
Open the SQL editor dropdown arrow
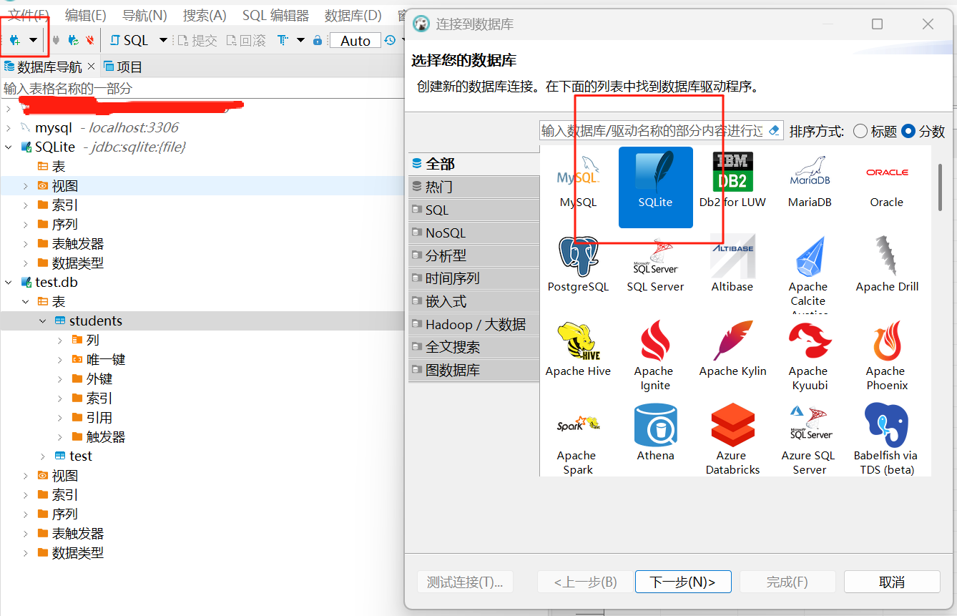(163, 41)
